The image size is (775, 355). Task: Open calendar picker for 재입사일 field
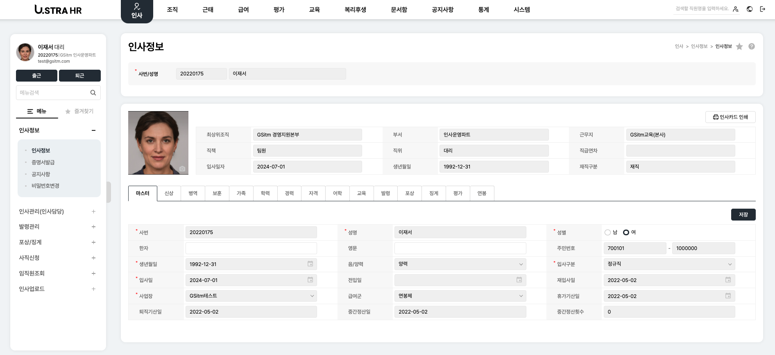click(728, 280)
